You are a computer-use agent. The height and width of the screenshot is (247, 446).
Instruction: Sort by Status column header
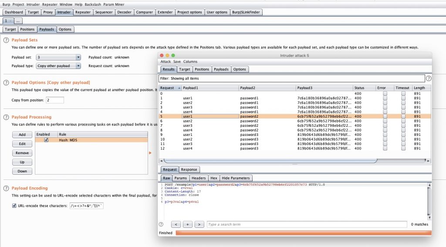364,88
